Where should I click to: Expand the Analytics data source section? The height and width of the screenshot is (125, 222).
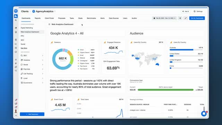pos(32,60)
